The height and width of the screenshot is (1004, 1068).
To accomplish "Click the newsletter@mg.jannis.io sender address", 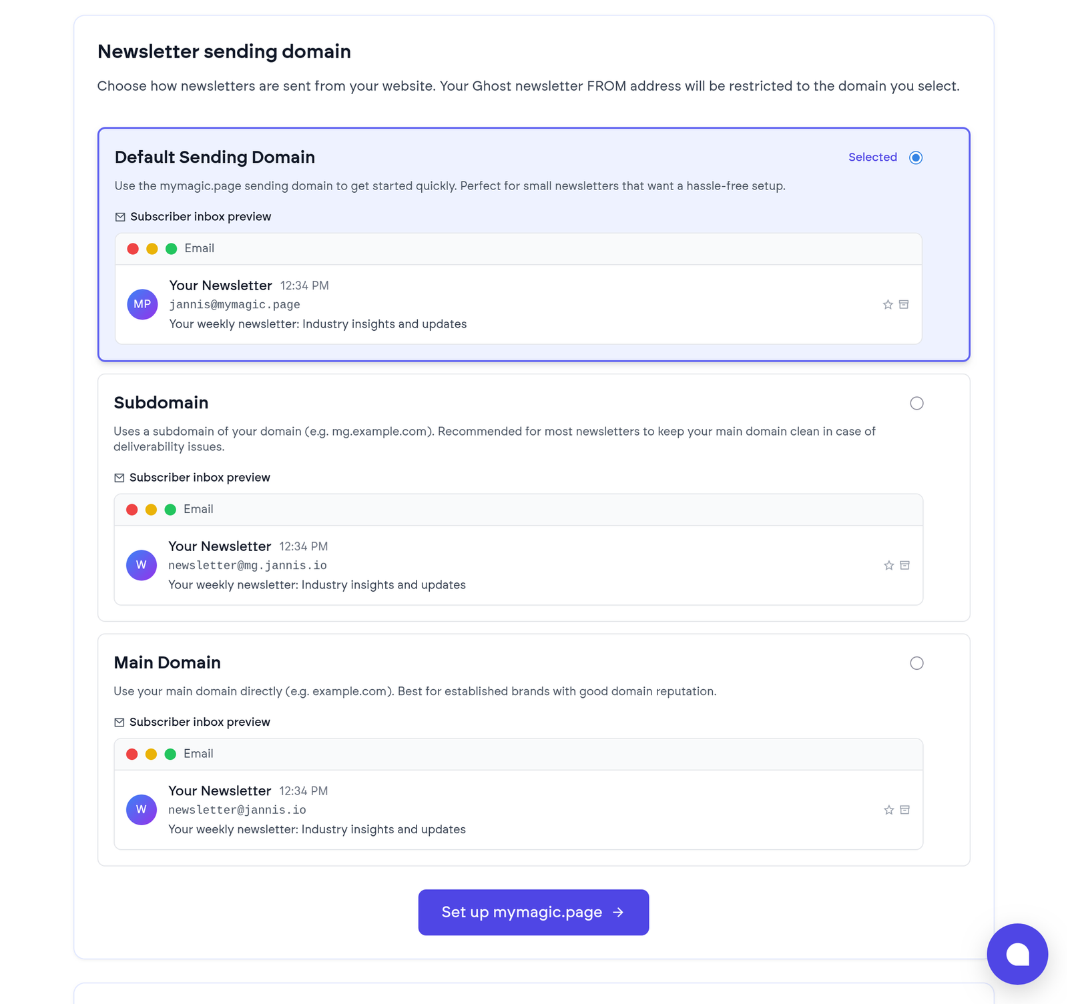I will click(247, 566).
